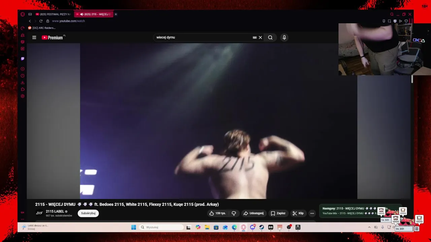431x242 pixels.
Task: Click the Opera GX taskbar icon
Action: 243,227
